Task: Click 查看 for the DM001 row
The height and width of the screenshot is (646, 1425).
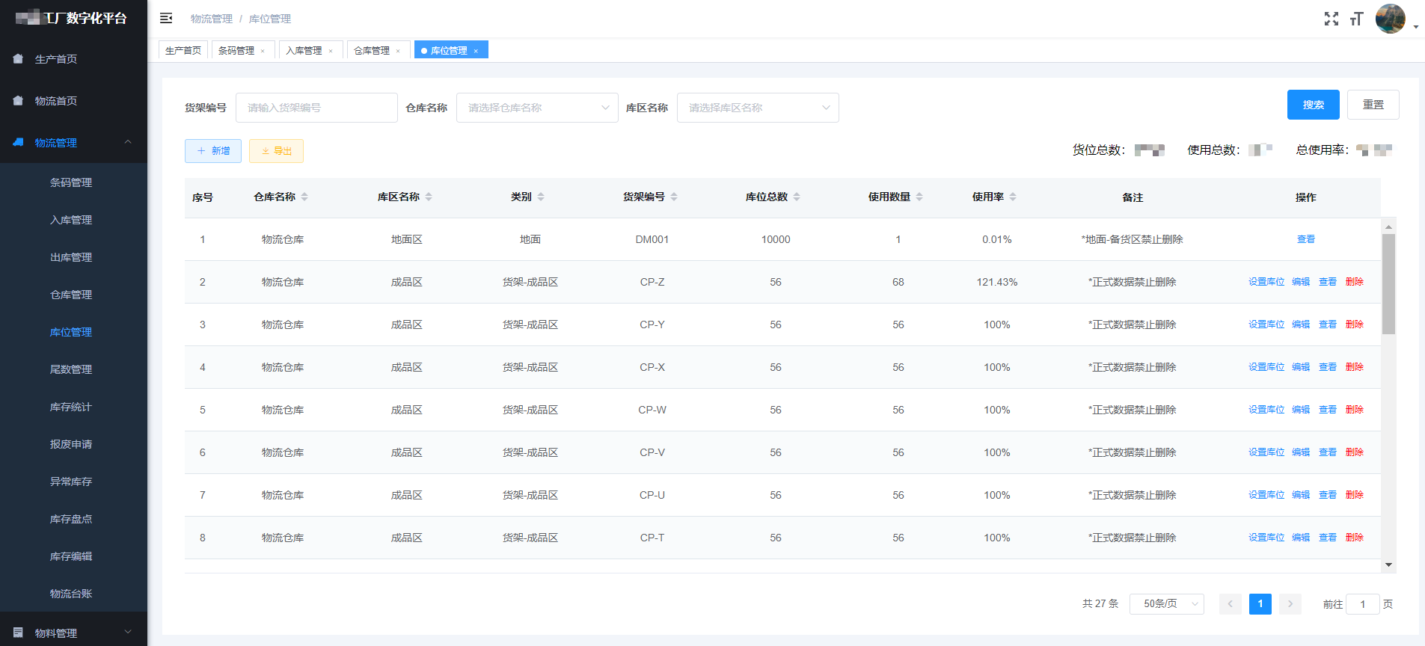Action: [x=1306, y=239]
